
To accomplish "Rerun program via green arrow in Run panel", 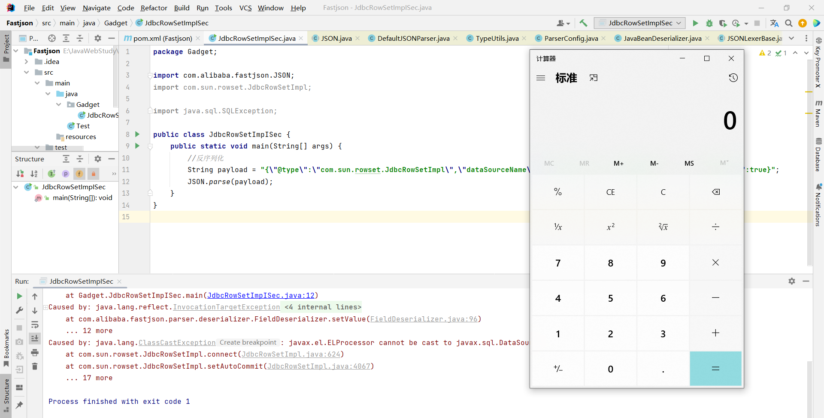I will pos(19,296).
